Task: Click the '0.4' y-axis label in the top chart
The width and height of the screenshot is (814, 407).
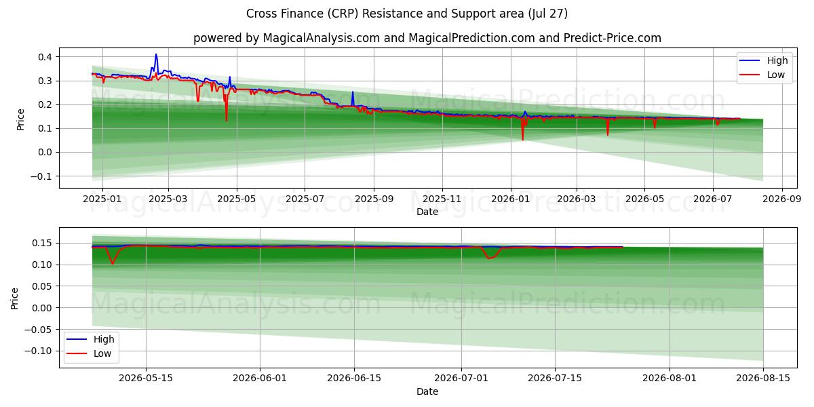Action: [46, 57]
